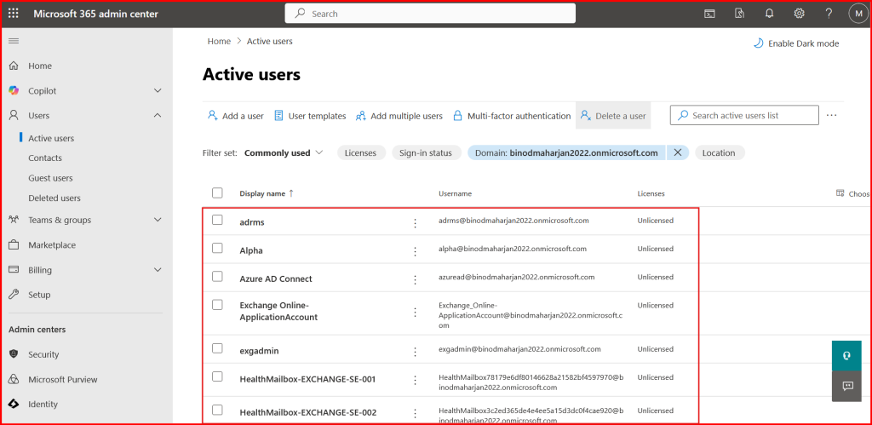This screenshot has width=872, height=425.
Task: Open the Commonly used filter set dropdown
Action: 284,153
